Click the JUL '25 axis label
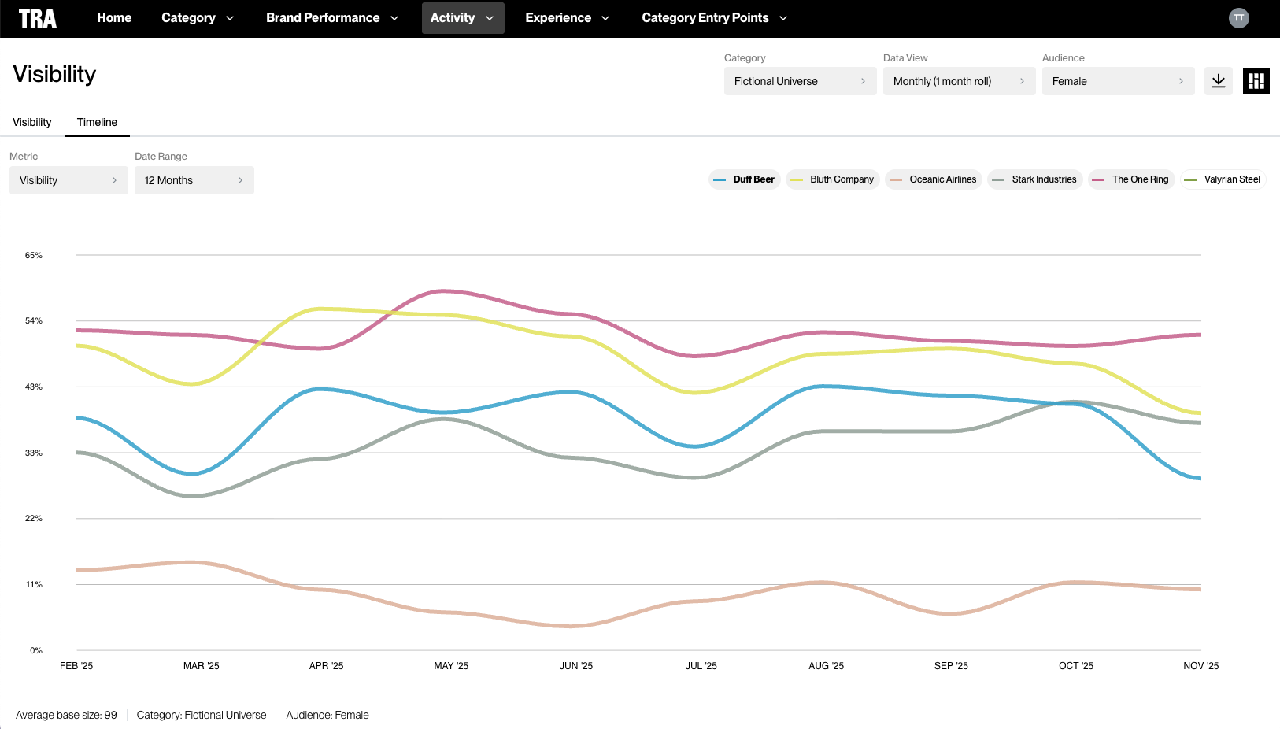 pos(701,666)
